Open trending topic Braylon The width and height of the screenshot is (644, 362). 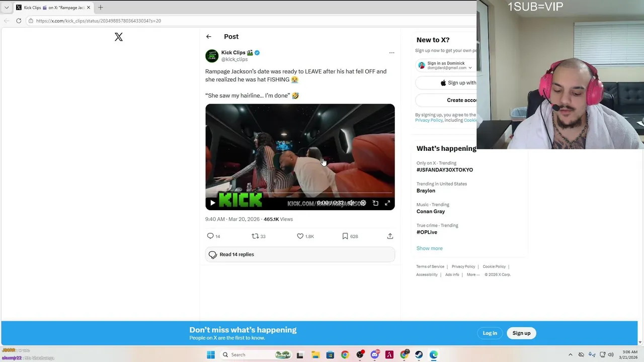point(426,191)
